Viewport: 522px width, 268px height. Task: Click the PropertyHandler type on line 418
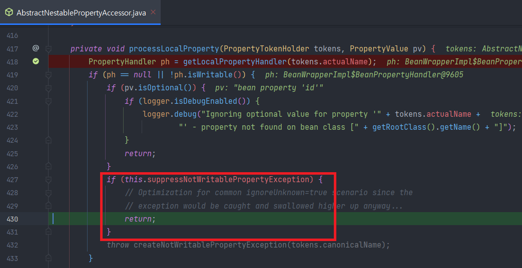[123, 62]
